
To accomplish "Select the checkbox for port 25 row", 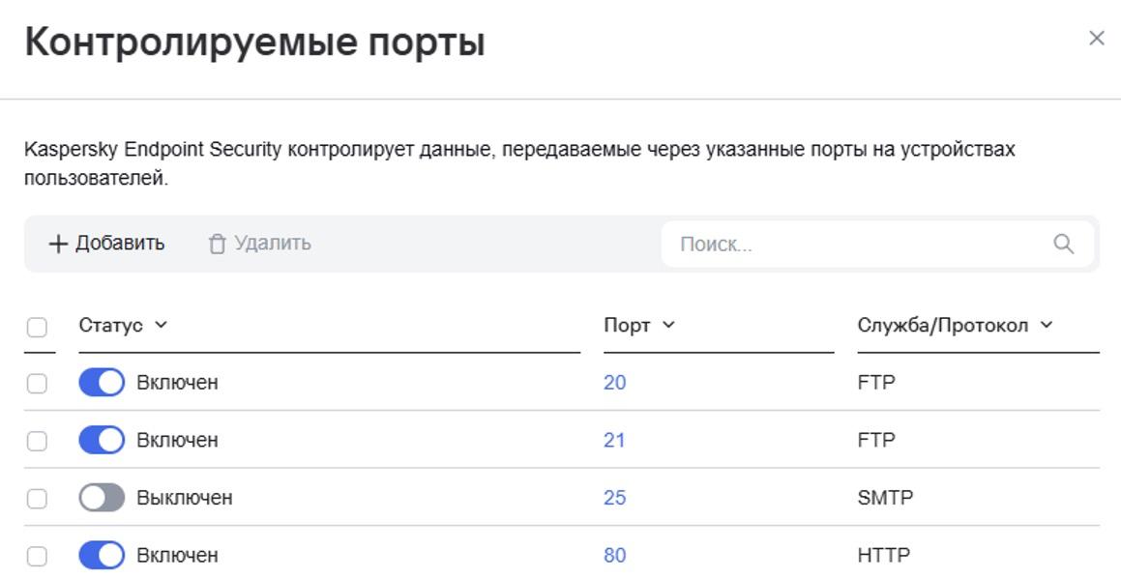I will pyautogui.click(x=37, y=498).
